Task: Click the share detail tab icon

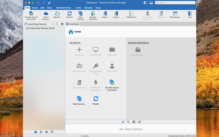Action: [139, 122]
